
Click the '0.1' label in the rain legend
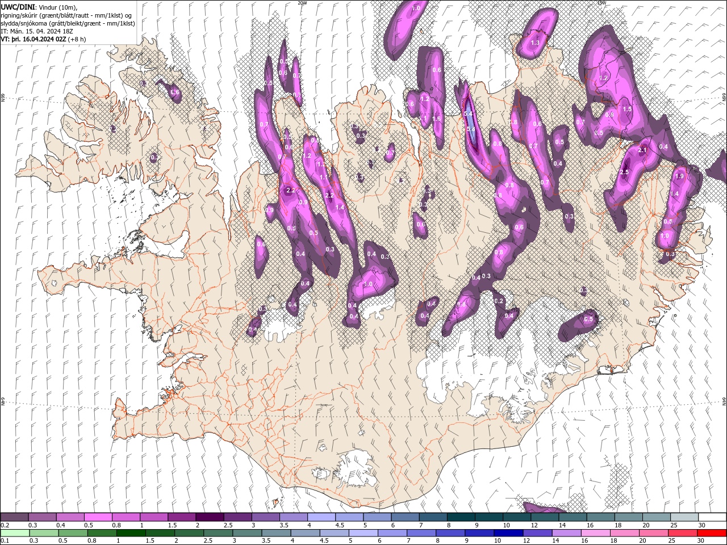point(5,541)
